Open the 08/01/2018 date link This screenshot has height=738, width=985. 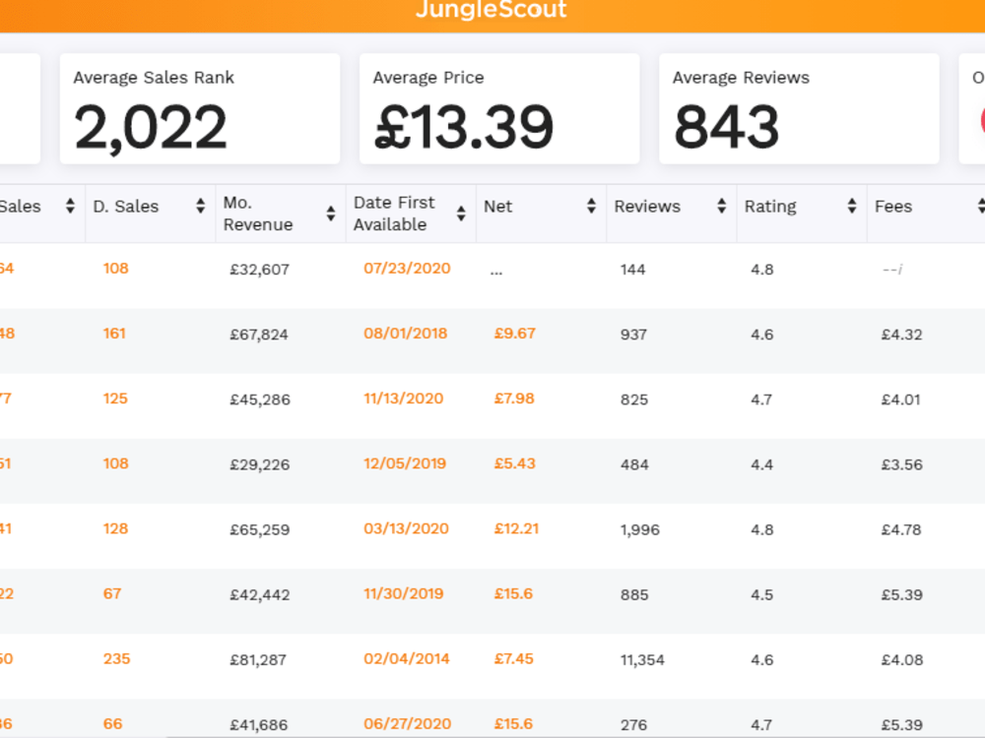[x=405, y=334]
